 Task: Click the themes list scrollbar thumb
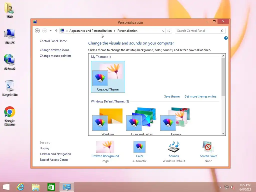[223, 77]
